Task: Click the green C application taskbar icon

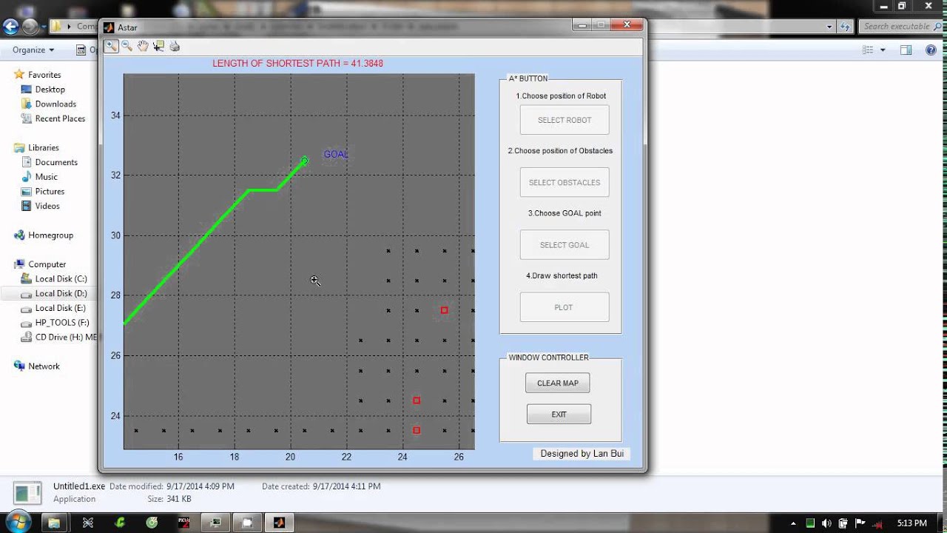Action: (120, 523)
